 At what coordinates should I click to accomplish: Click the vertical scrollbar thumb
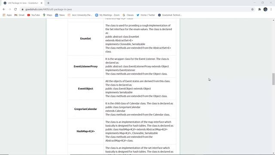click(x=273, y=79)
